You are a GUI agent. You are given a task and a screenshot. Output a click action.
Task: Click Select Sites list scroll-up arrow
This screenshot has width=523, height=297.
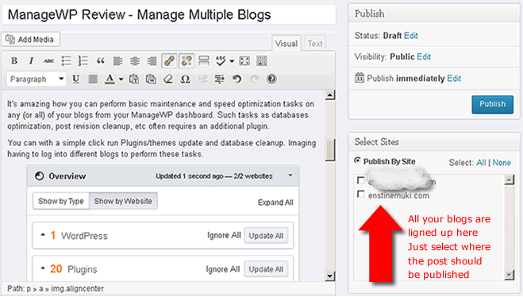509,180
